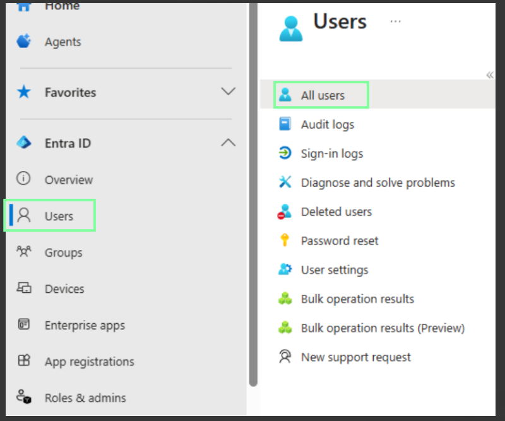505x421 pixels.
Task: Click the Deleted users icon
Action: (x=285, y=211)
